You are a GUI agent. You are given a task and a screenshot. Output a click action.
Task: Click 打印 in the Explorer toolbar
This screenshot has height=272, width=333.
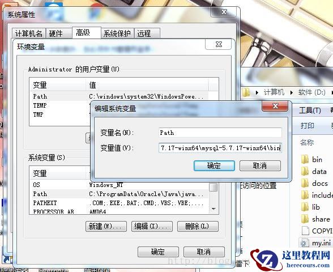coord(308,126)
